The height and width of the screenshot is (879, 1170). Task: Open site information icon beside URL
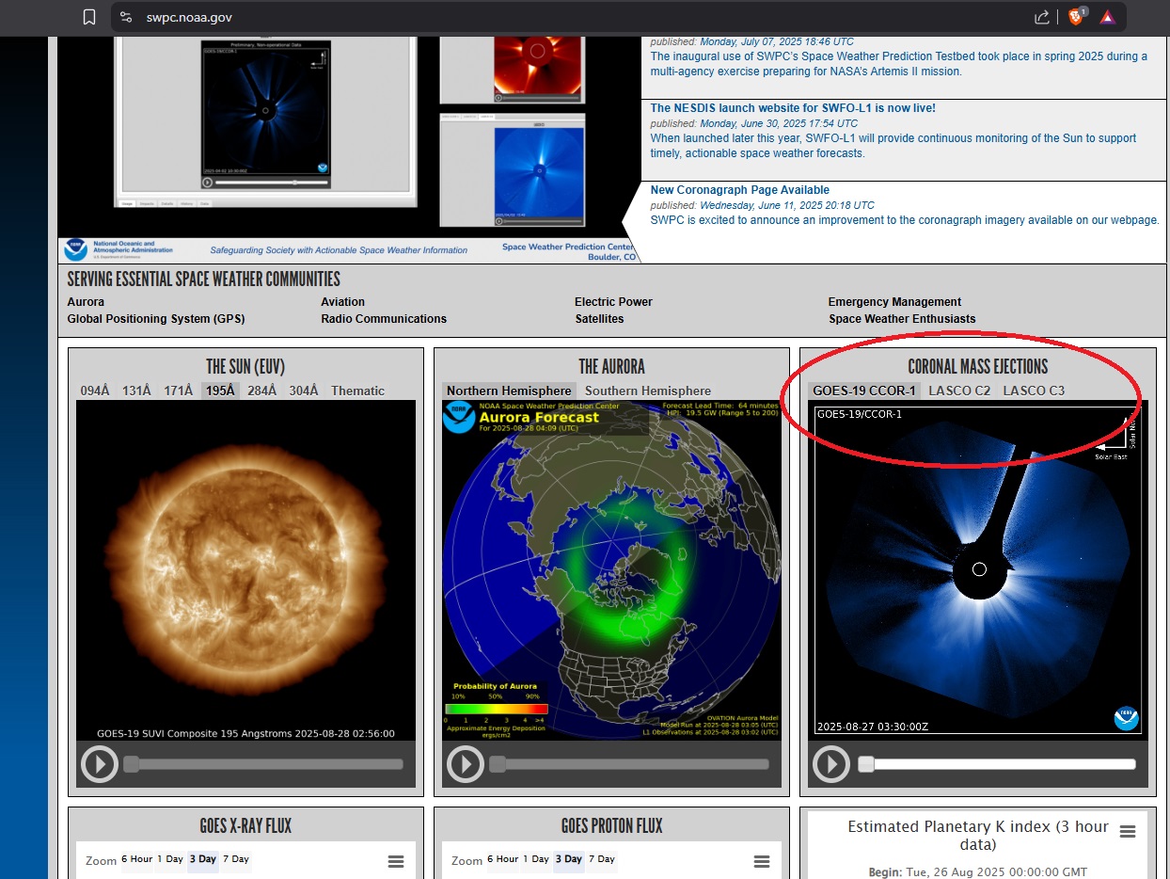tap(127, 17)
